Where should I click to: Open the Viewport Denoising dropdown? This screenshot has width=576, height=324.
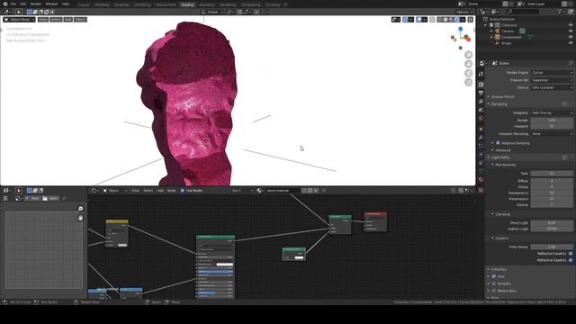[552, 134]
